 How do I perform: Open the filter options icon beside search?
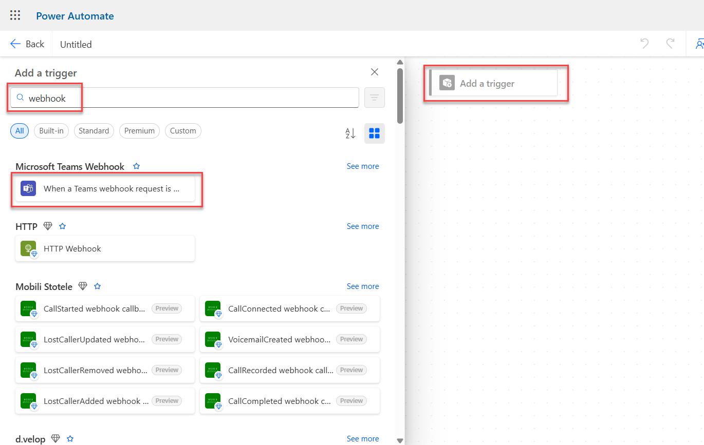click(x=375, y=98)
